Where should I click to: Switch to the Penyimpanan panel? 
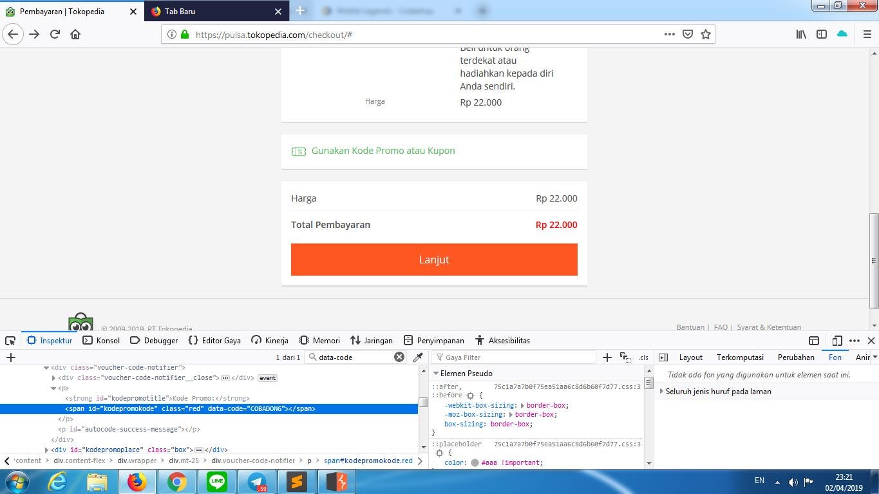click(x=434, y=341)
